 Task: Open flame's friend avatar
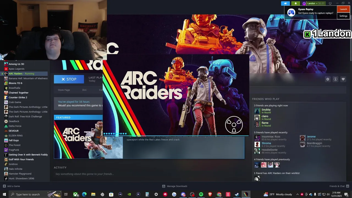pos(257,124)
